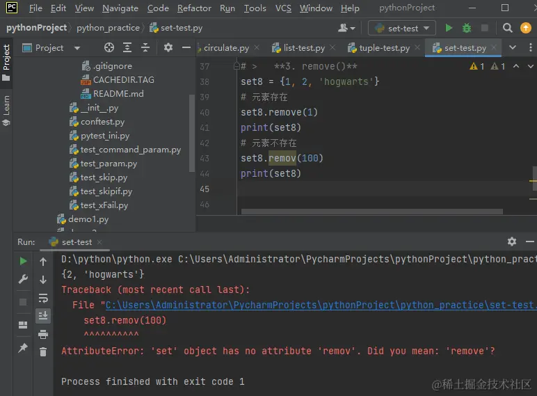Open the user account icon dropdown
Screen dimensions: 537x396
[x=346, y=28]
